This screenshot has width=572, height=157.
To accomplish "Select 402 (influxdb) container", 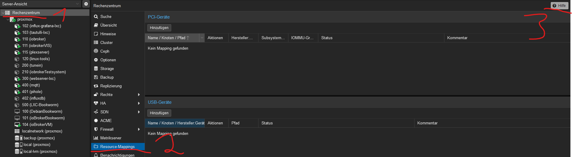I will click(x=33, y=98).
